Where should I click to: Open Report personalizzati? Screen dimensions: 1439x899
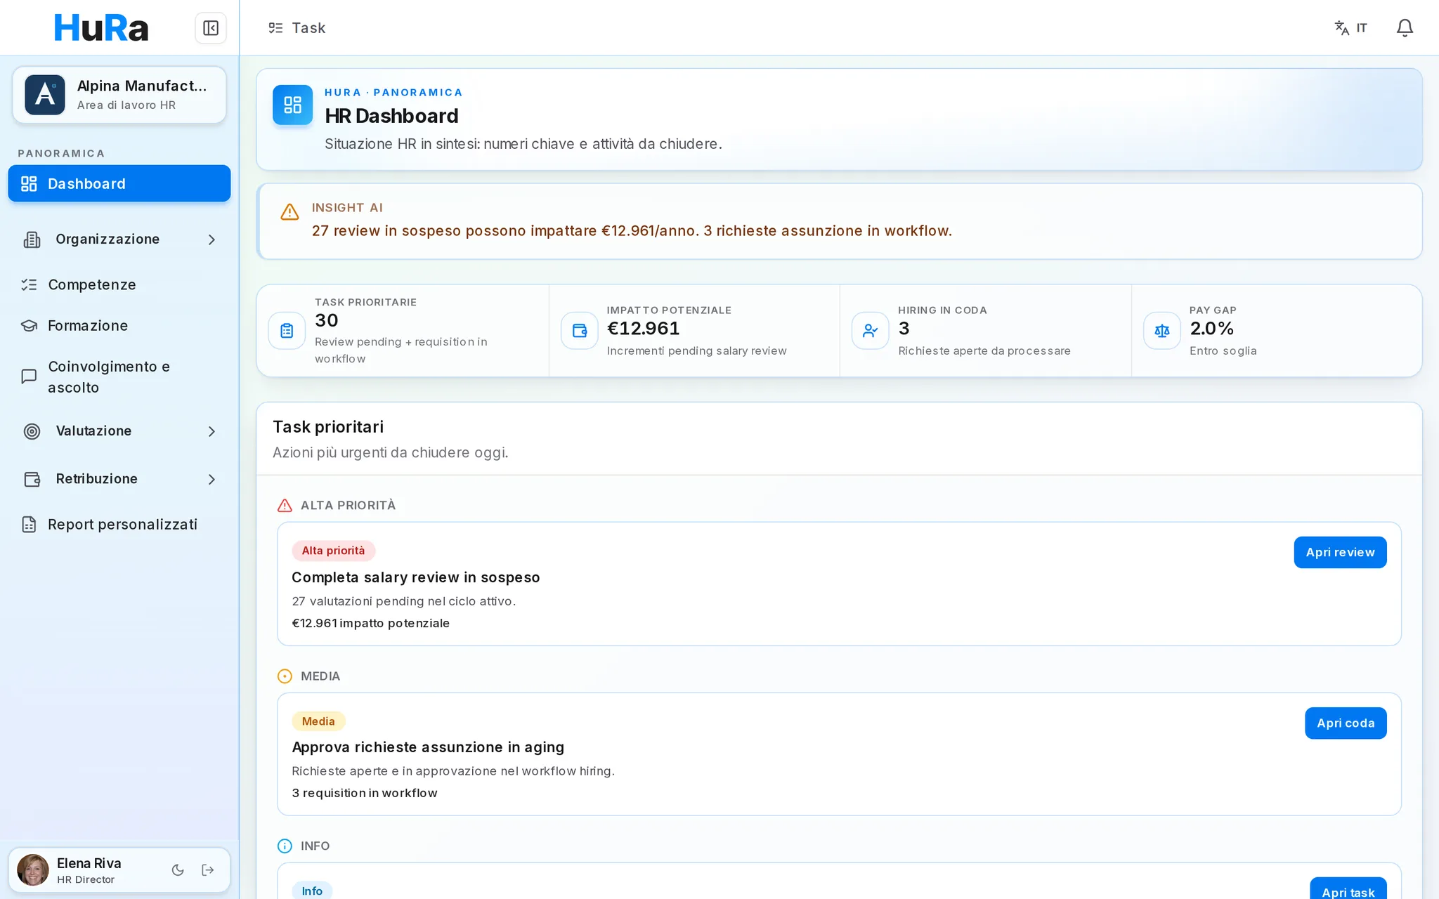pyautogui.click(x=119, y=525)
